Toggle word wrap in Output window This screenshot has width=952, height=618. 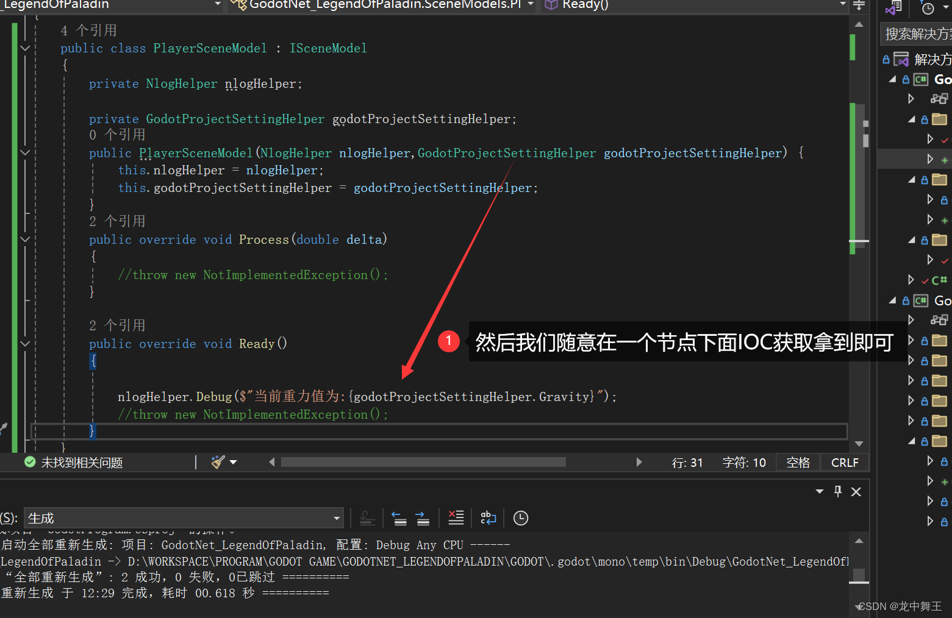click(x=489, y=518)
